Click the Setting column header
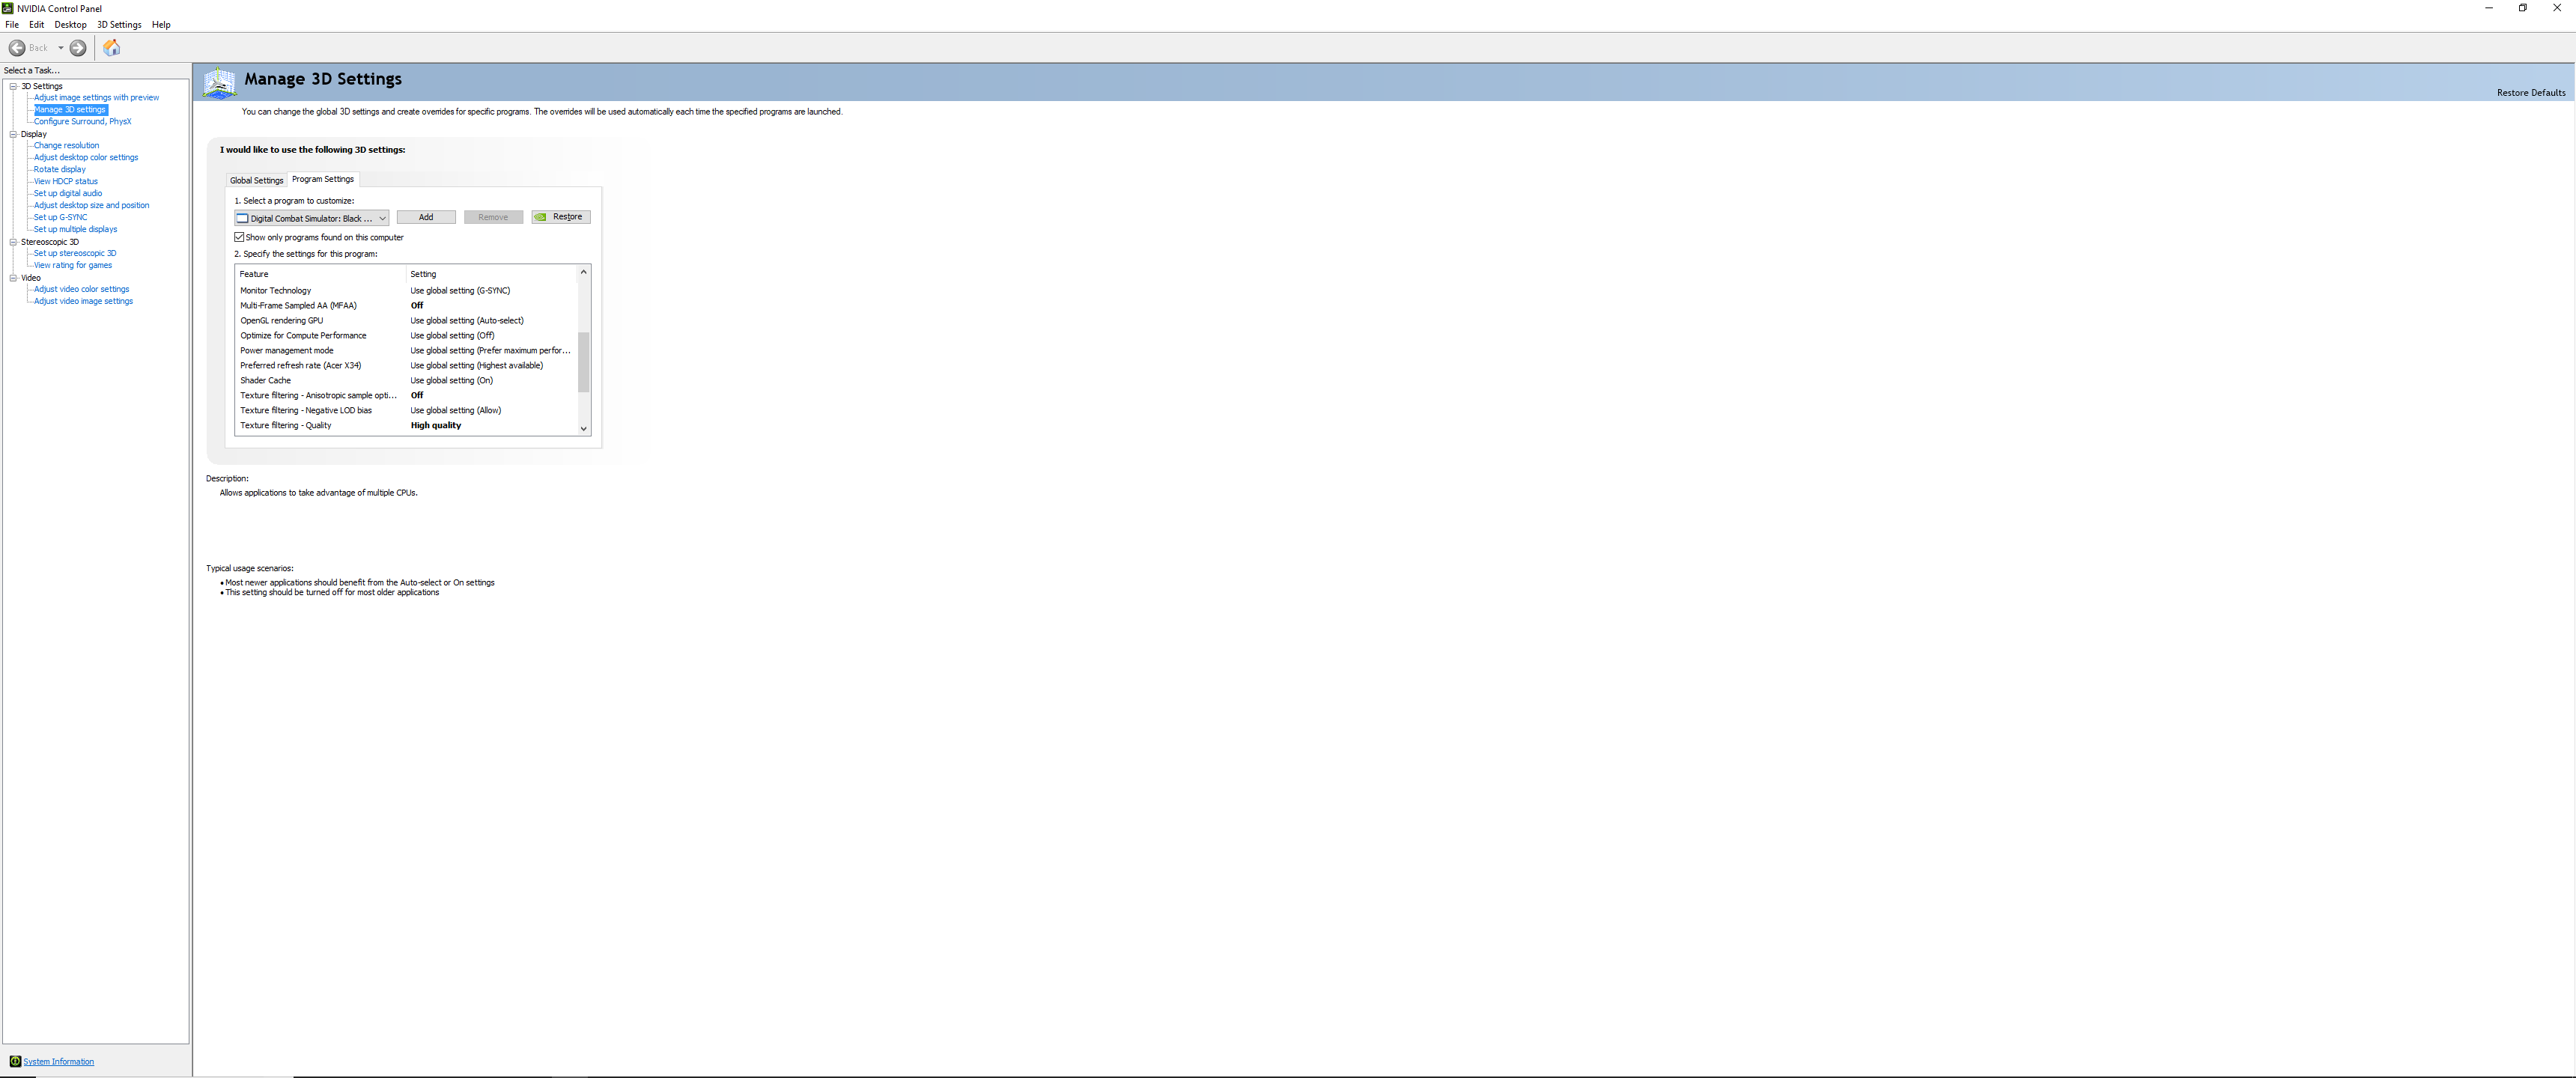Screen dimensions: 2576x1078 pos(491,274)
